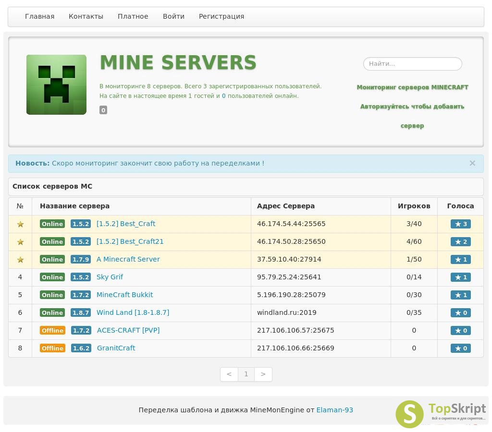This screenshot has width=492, height=432.
Task: Click Войти to log in
Action: point(173,16)
